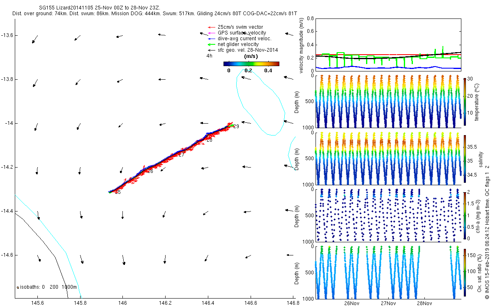
Task: Click the '25cm/s swim vector' legend entry
Action: tap(240, 27)
